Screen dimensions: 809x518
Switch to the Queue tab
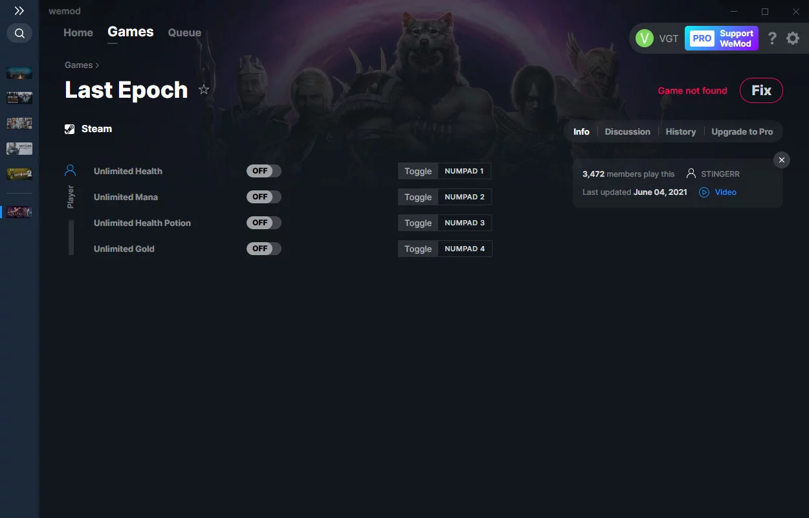(184, 32)
